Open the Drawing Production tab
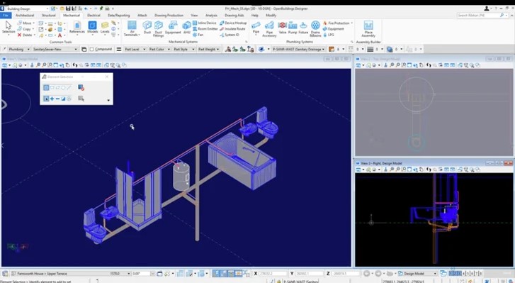Viewport: 515px width, 283px height. 169,15
